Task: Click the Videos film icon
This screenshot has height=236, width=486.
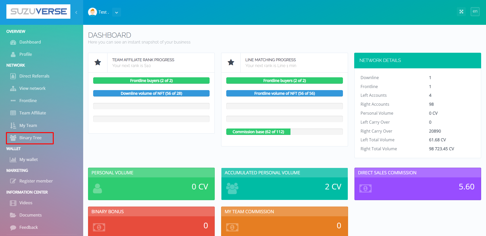Action: [13, 203]
